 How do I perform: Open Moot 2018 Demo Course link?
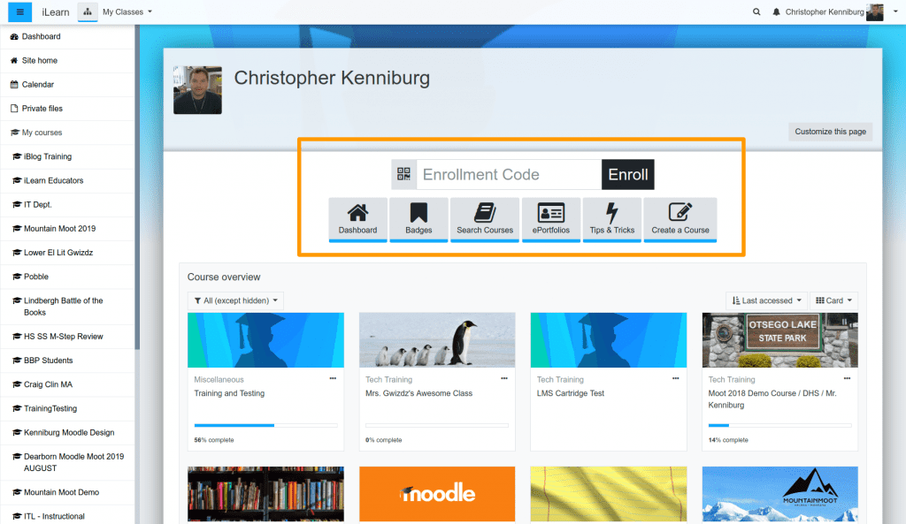coord(772,399)
